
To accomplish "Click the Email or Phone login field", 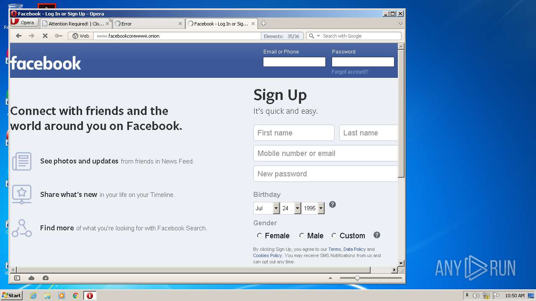I will 294,62.
